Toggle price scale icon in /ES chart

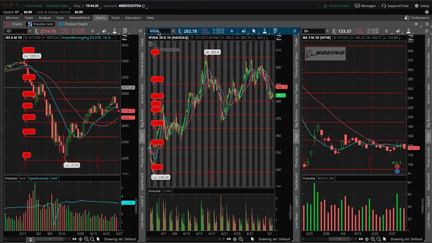pos(125,38)
